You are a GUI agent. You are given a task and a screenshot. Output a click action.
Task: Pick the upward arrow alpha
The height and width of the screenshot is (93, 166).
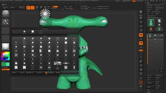pyautogui.click(x=24, y=55)
